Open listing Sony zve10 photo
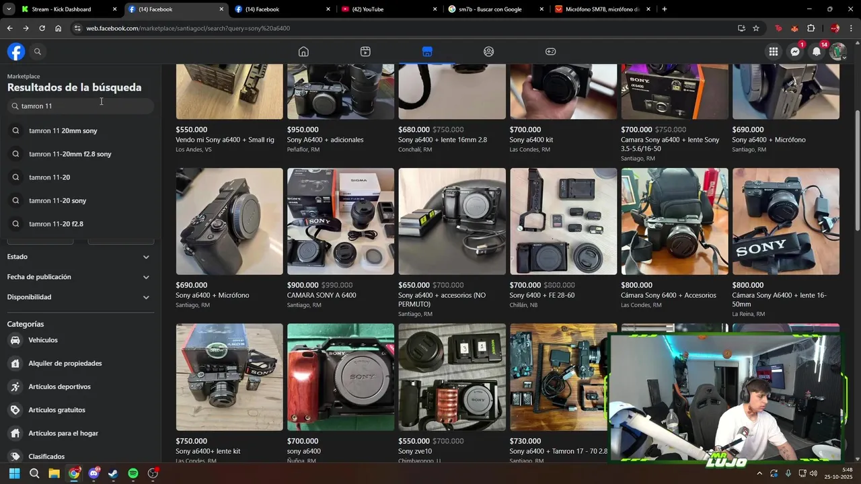 point(452,377)
